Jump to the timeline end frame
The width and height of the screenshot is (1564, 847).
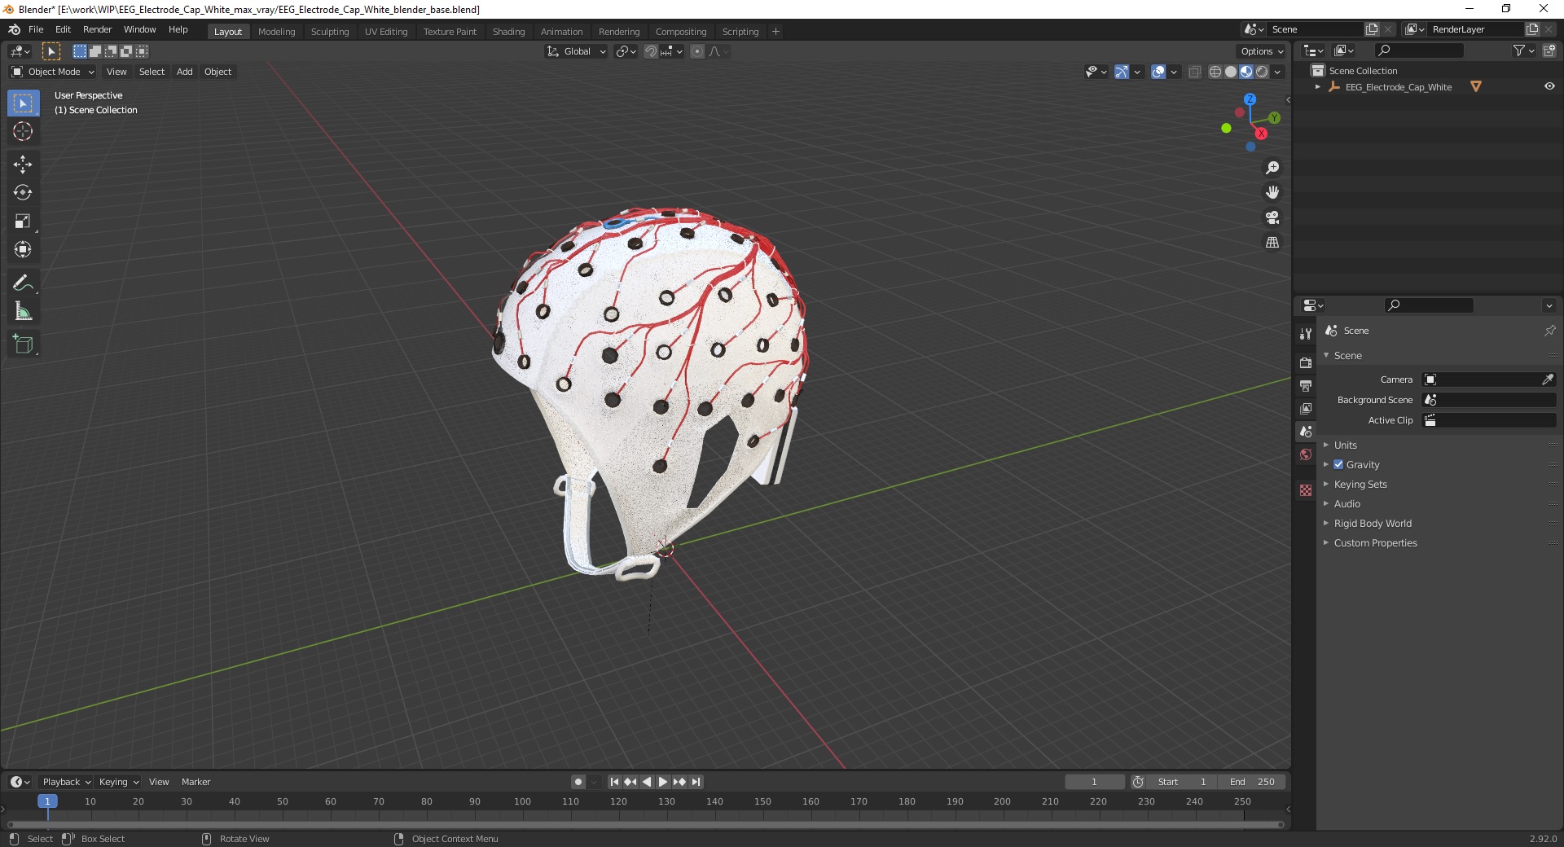click(696, 782)
